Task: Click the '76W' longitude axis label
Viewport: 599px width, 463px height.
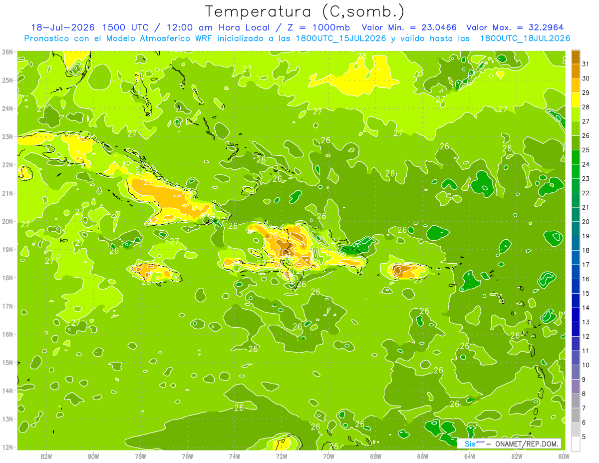Action: [x=188, y=456]
